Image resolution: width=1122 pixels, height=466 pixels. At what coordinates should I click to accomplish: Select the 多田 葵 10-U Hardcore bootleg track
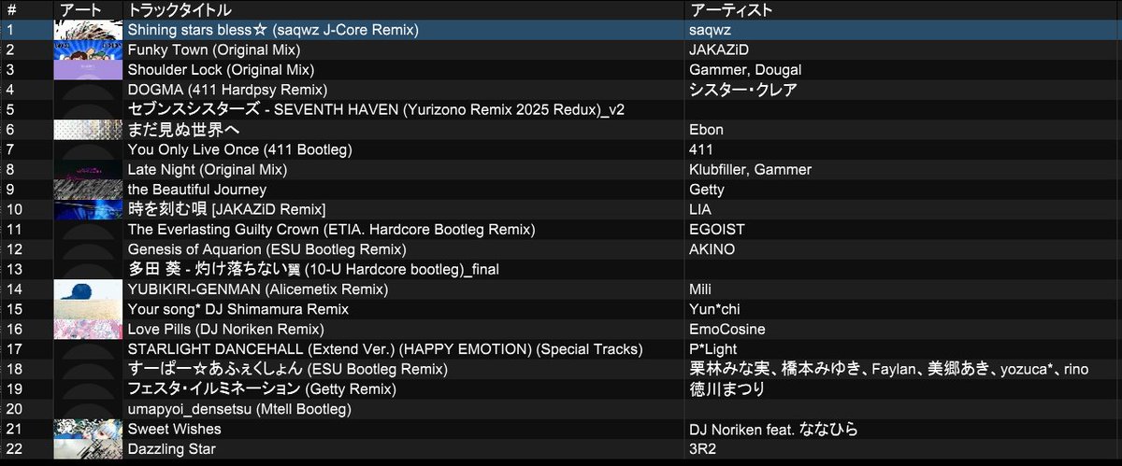[x=313, y=269]
